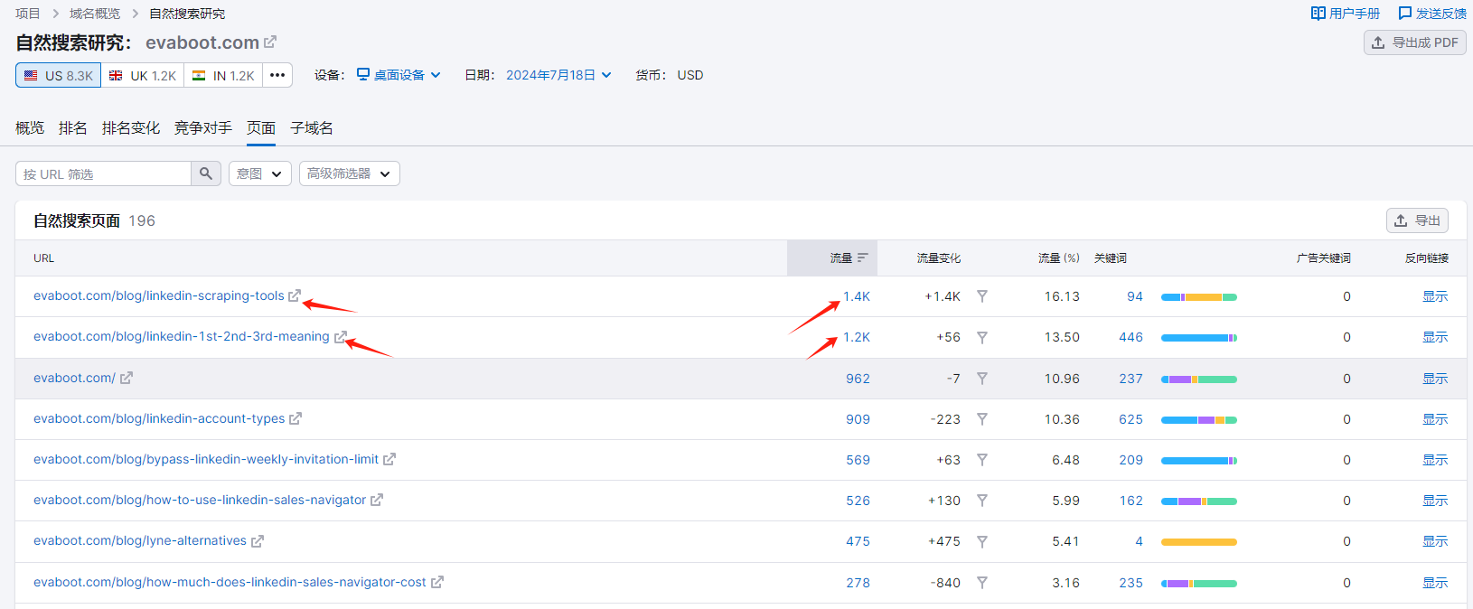This screenshot has height=609, width=1473.
Task: Click keyword intent bar for linkedin-scraping-tools row
Action: pos(1199,297)
